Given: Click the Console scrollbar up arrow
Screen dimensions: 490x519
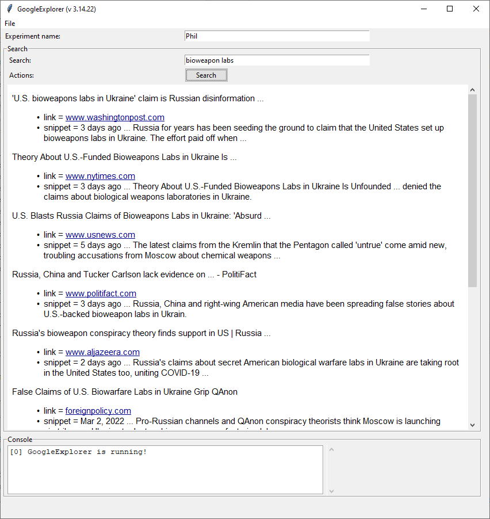Looking at the screenshot, I should point(331,450).
